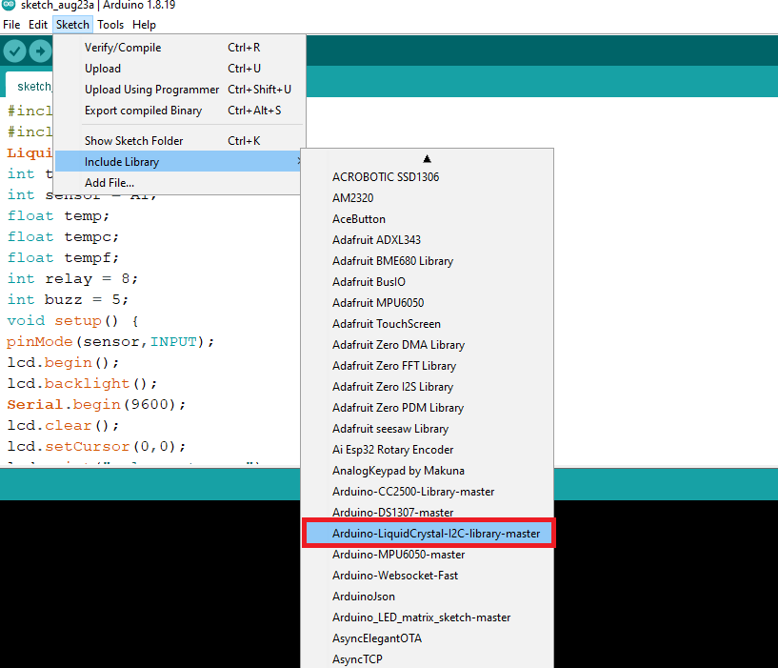Image resolution: width=778 pixels, height=668 pixels.
Task: Select Arduino-DS1307-master library
Action: (x=428, y=512)
